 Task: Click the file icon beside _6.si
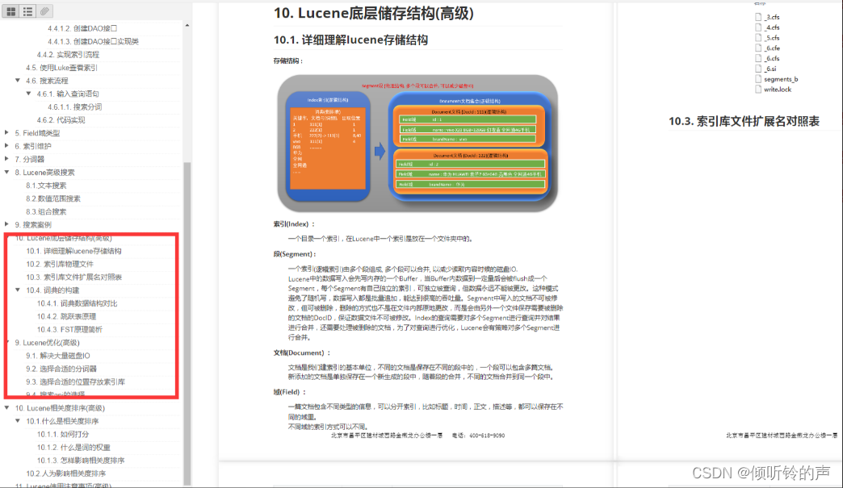click(x=758, y=69)
